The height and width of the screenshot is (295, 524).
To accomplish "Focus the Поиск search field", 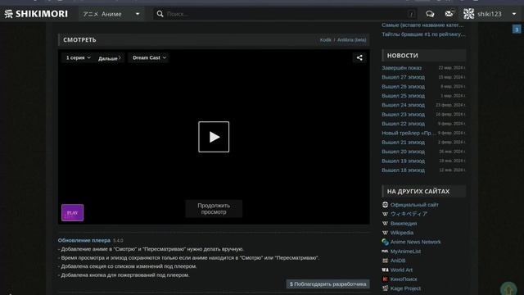I will point(286,14).
